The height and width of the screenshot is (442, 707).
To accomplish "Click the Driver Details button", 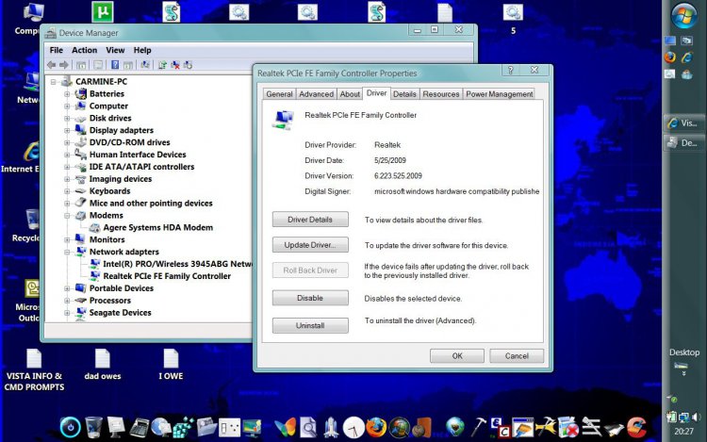I will [310, 220].
